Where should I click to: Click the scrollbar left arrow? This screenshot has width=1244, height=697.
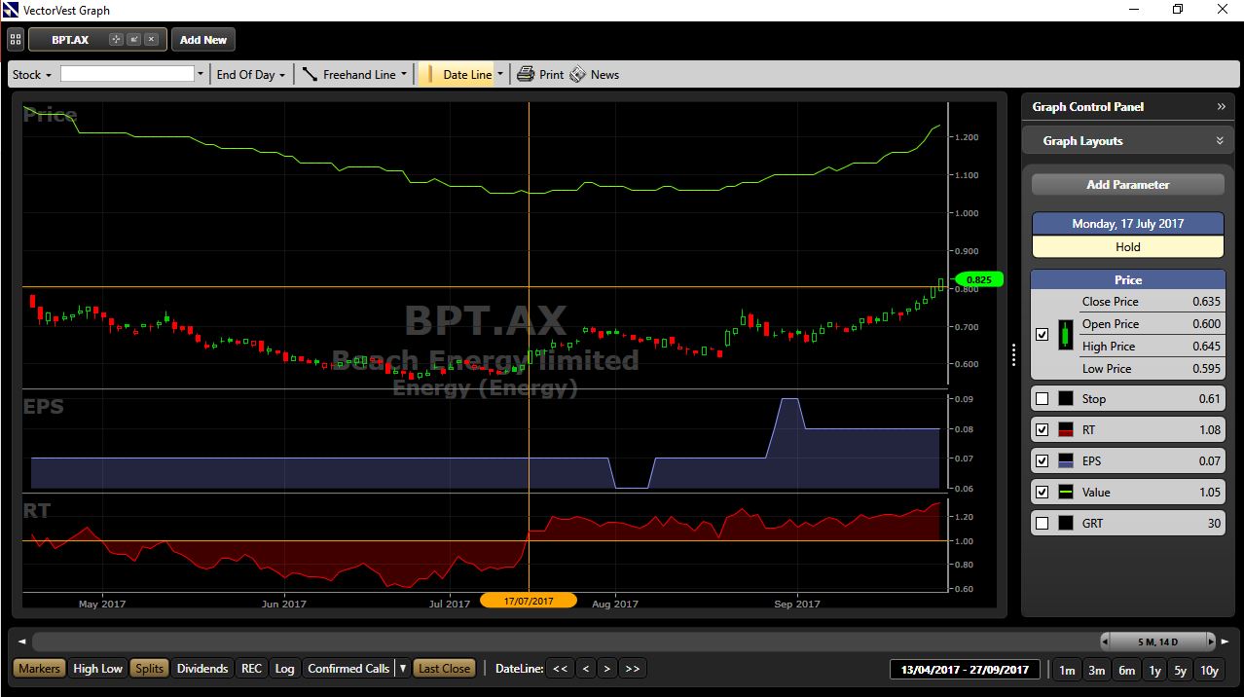click(x=22, y=642)
